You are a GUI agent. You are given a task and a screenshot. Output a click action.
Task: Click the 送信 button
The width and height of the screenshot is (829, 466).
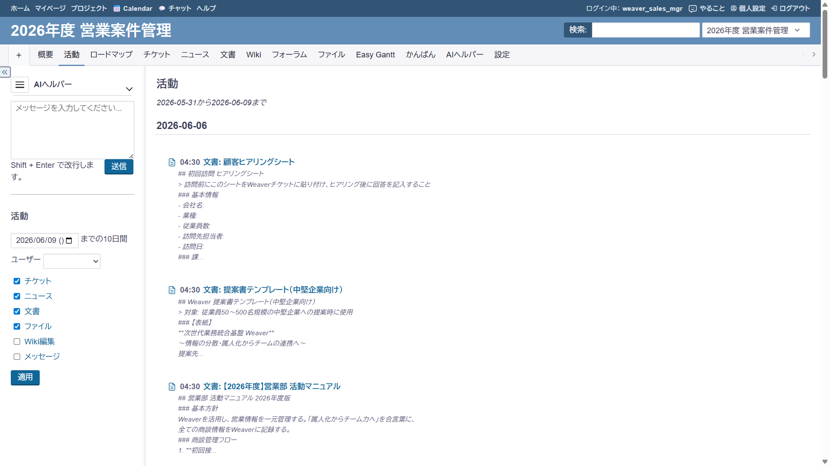(x=119, y=167)
